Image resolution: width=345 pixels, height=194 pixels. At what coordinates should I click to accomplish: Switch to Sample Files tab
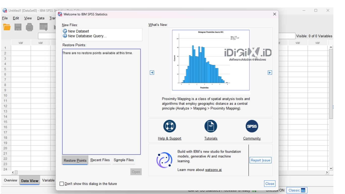tap(124, 160)
